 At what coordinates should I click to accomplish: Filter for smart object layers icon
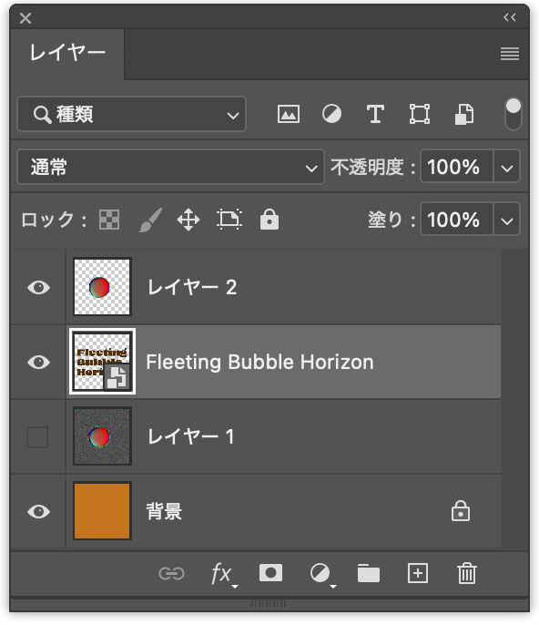464,115
